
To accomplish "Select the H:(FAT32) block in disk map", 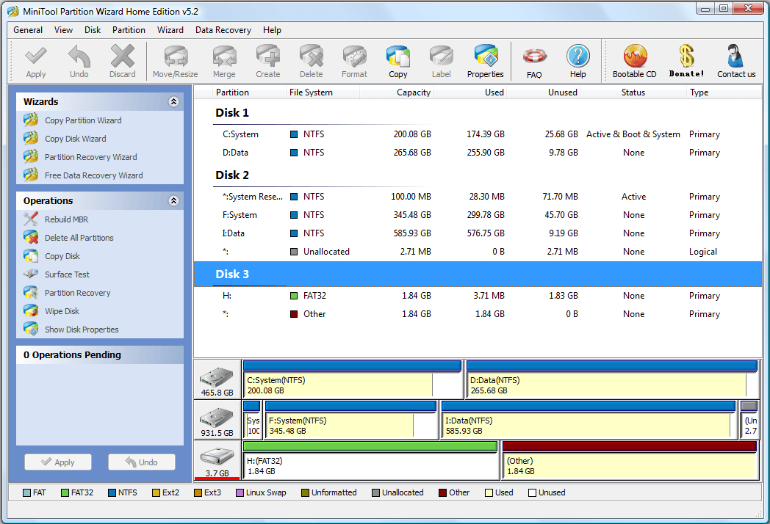I will (x=370, y=460).
